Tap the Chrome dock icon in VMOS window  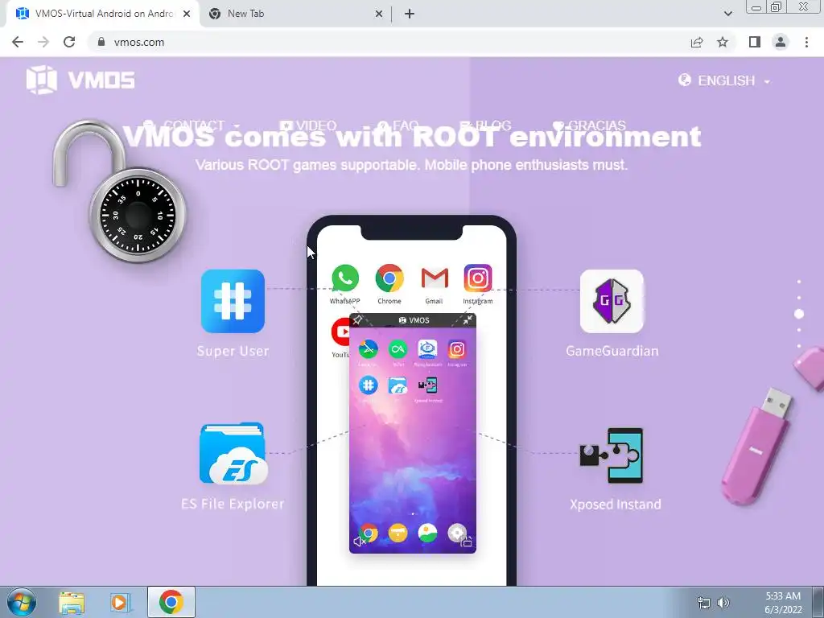(x=369, y=533)
